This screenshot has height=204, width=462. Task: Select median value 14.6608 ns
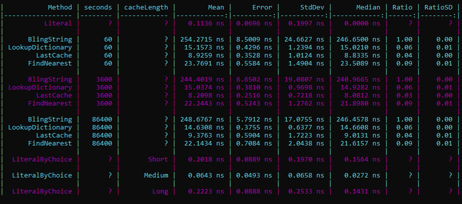click(x=360, y=127)
